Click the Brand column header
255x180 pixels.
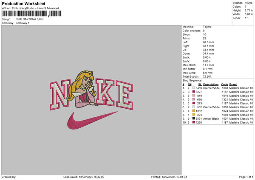pos(233,84)
